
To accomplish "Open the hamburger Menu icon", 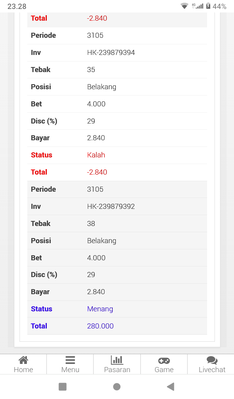I will click(70, 360).
